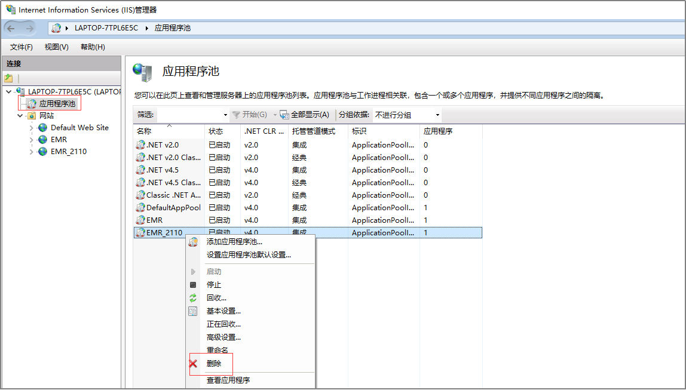The height and width of the screenshot is (390, 686).
Task: Click the 筛选 filter text input field
Action: pos(189,115)
